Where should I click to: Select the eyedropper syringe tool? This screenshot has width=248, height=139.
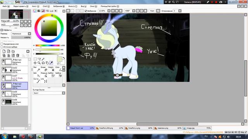pos(51,63)
